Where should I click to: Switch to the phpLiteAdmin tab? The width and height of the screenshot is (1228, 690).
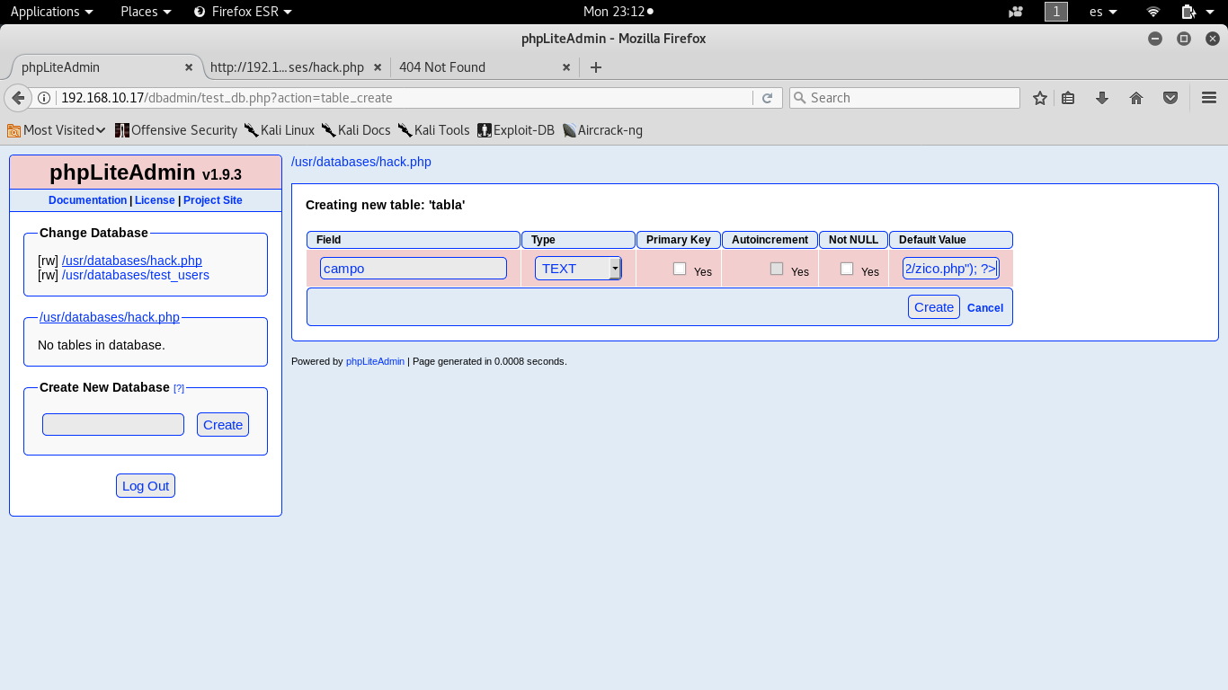click(103, 67)
